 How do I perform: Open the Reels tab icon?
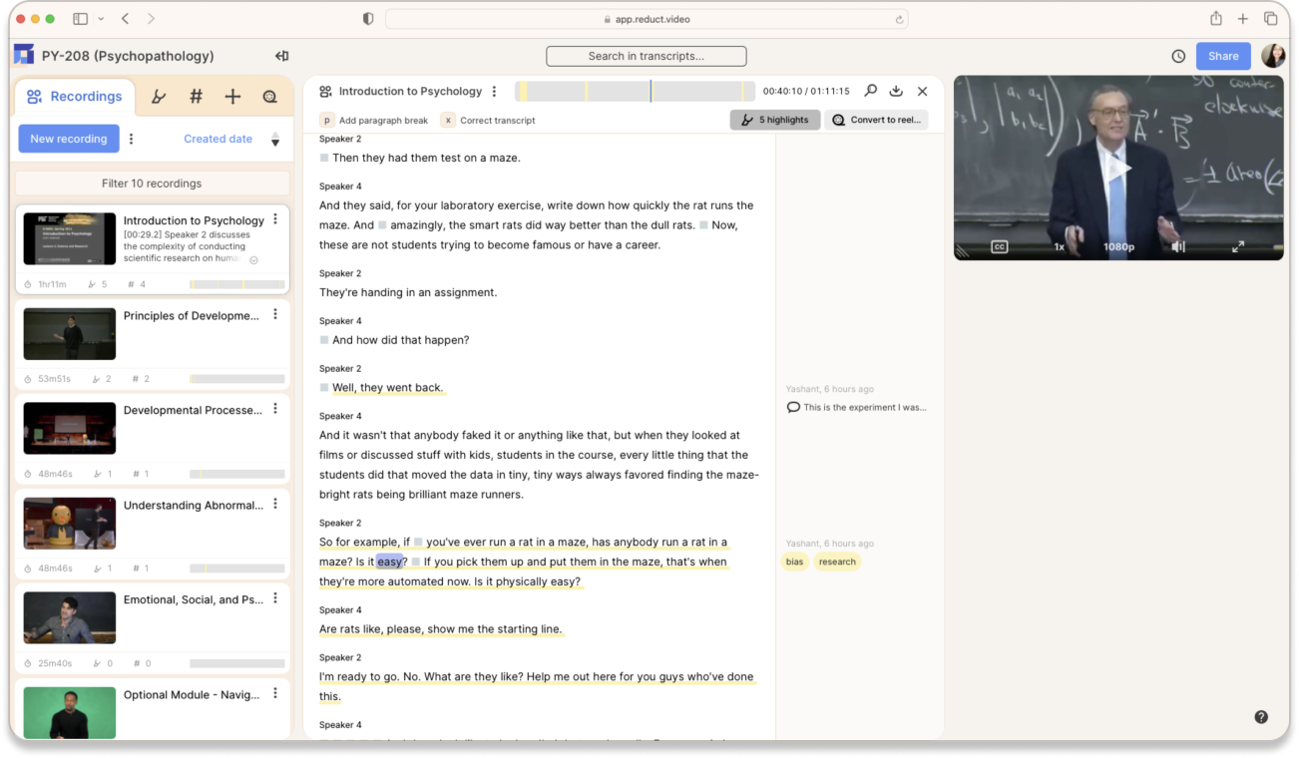coord(269,97)
